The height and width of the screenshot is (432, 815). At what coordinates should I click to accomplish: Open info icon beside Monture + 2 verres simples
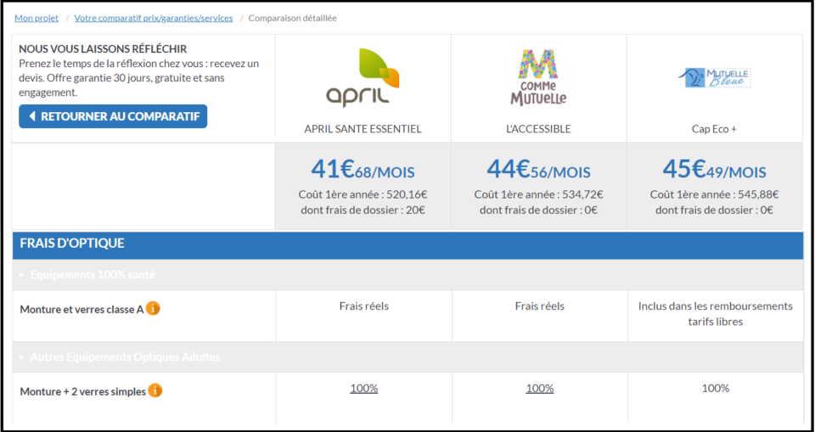point(155,390)
